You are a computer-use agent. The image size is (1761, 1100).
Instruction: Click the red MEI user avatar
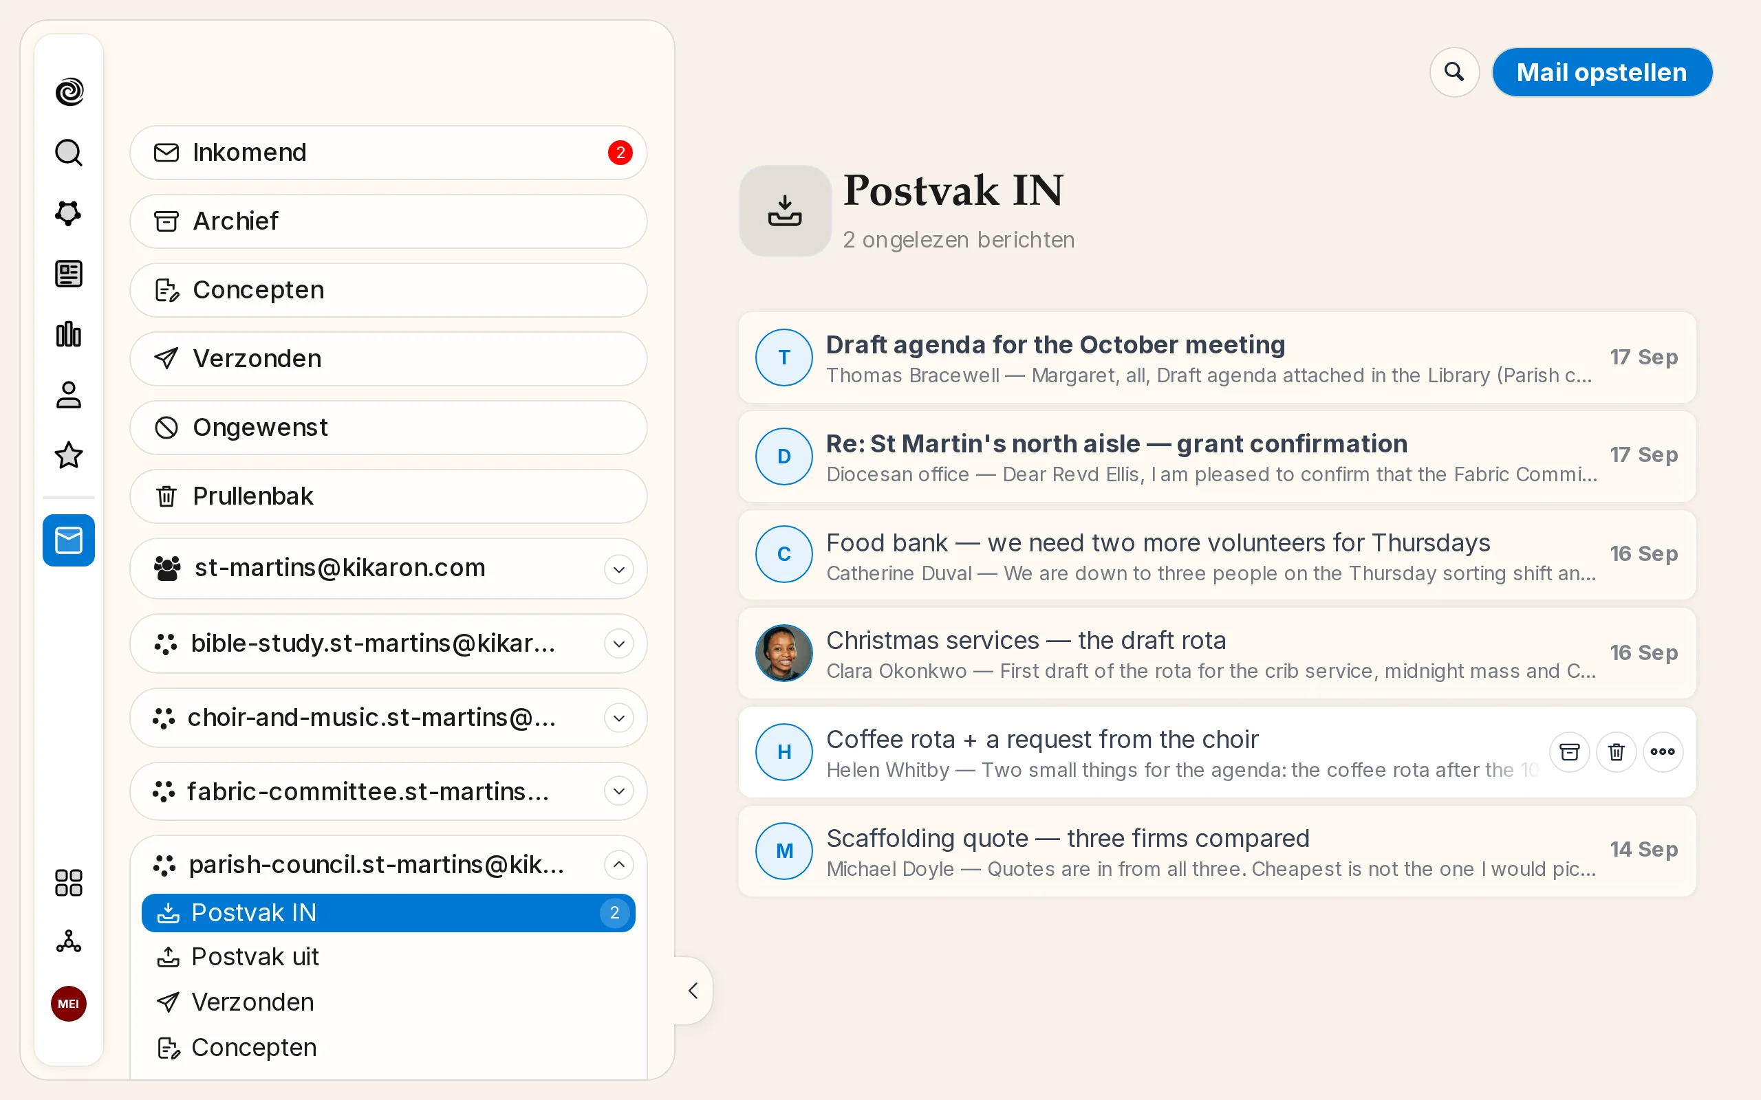[x=69, y=1004]
